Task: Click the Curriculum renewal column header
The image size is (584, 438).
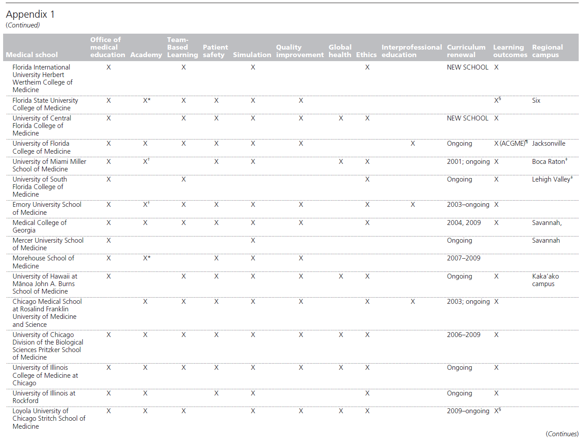Action: pyautogui.click(x=466, y=51)
